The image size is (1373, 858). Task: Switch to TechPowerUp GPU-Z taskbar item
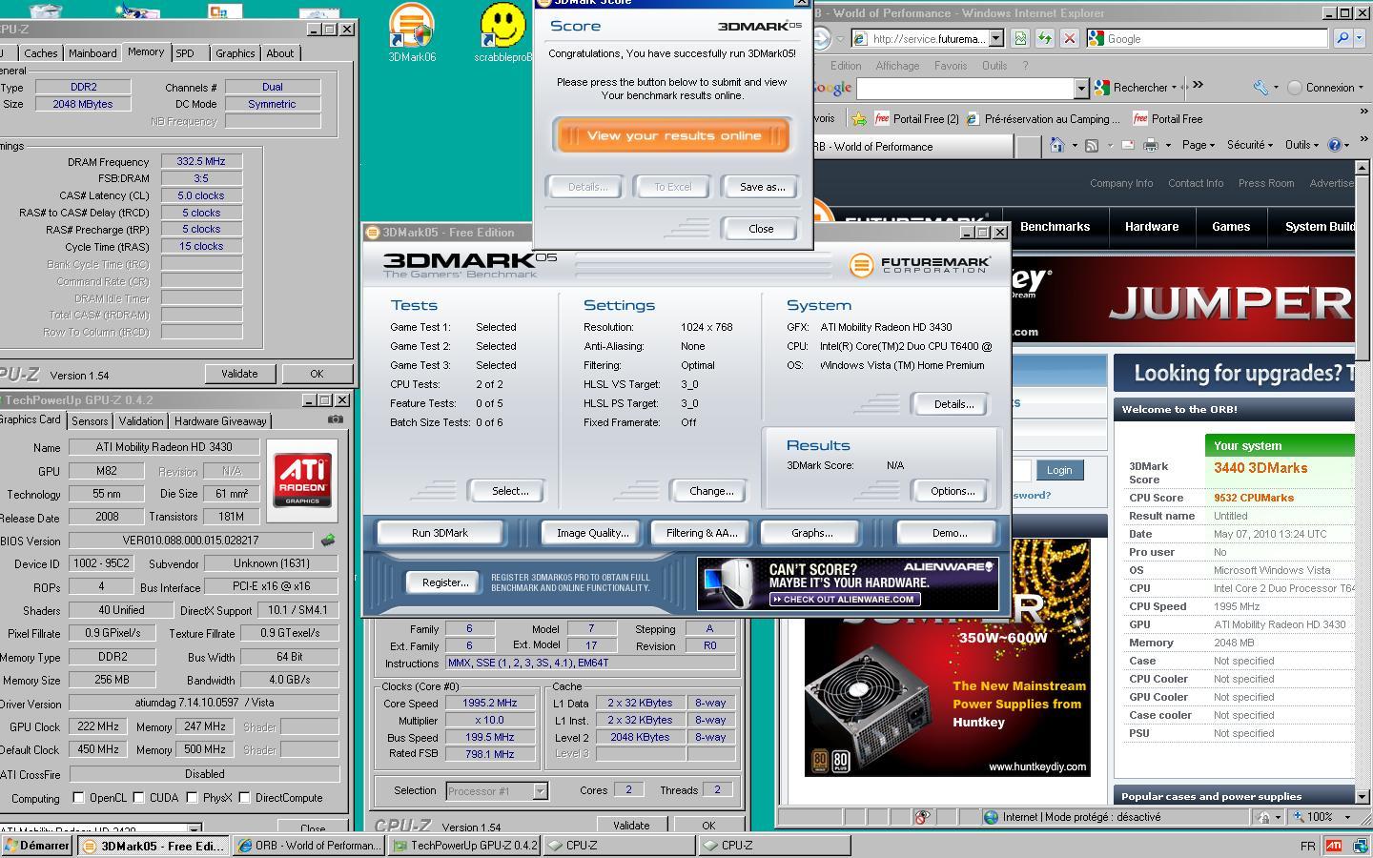click(x=464, y=846)
